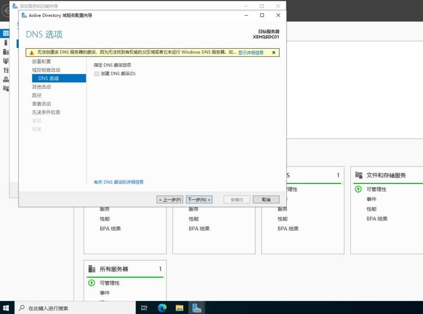This screenshot has width=423, height=314.
Task: Click the wrench-and-monitor role icon in sidebar
Action: point(6,70)
